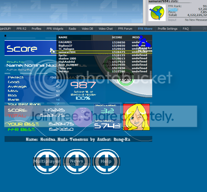Click the logout link
This screenshot has width=207, height=192.
pyautogui.click(x=172, y=20)
